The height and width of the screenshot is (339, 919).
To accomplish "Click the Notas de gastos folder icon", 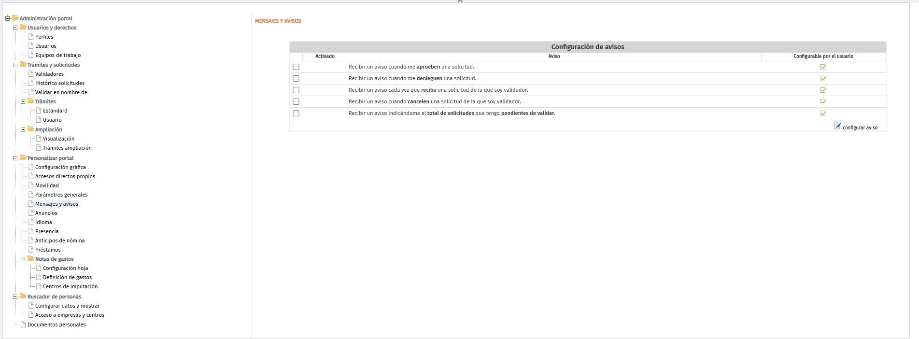I will click(30, 258).
